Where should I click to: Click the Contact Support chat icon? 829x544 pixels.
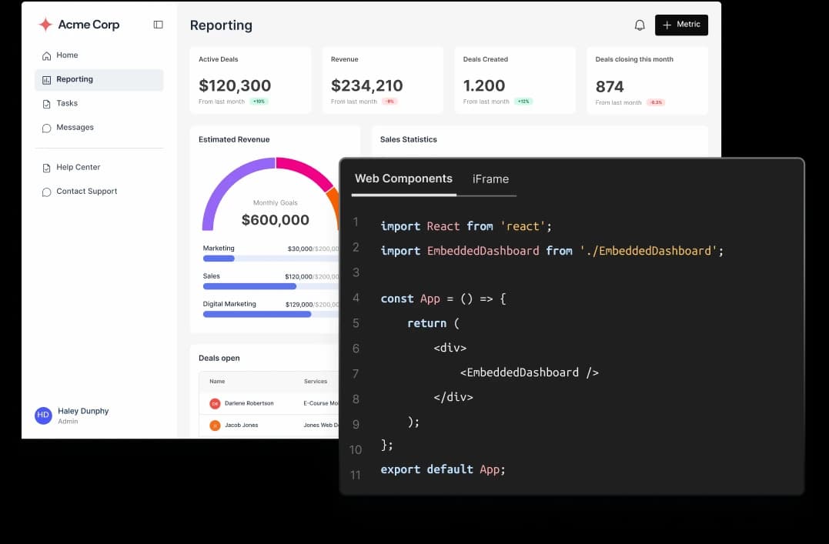tap(46, 192)
